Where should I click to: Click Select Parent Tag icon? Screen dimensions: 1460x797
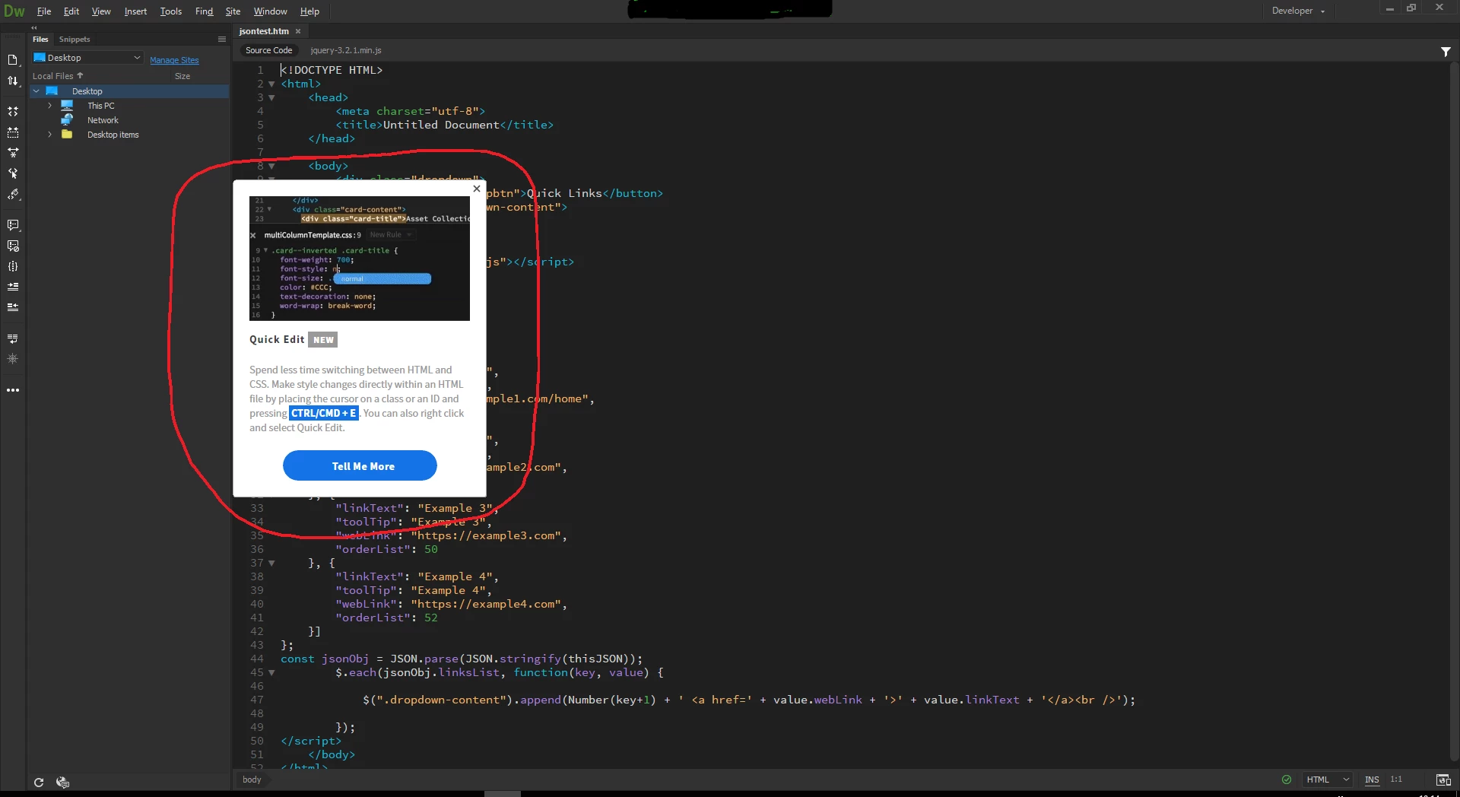tap(13, 153)
